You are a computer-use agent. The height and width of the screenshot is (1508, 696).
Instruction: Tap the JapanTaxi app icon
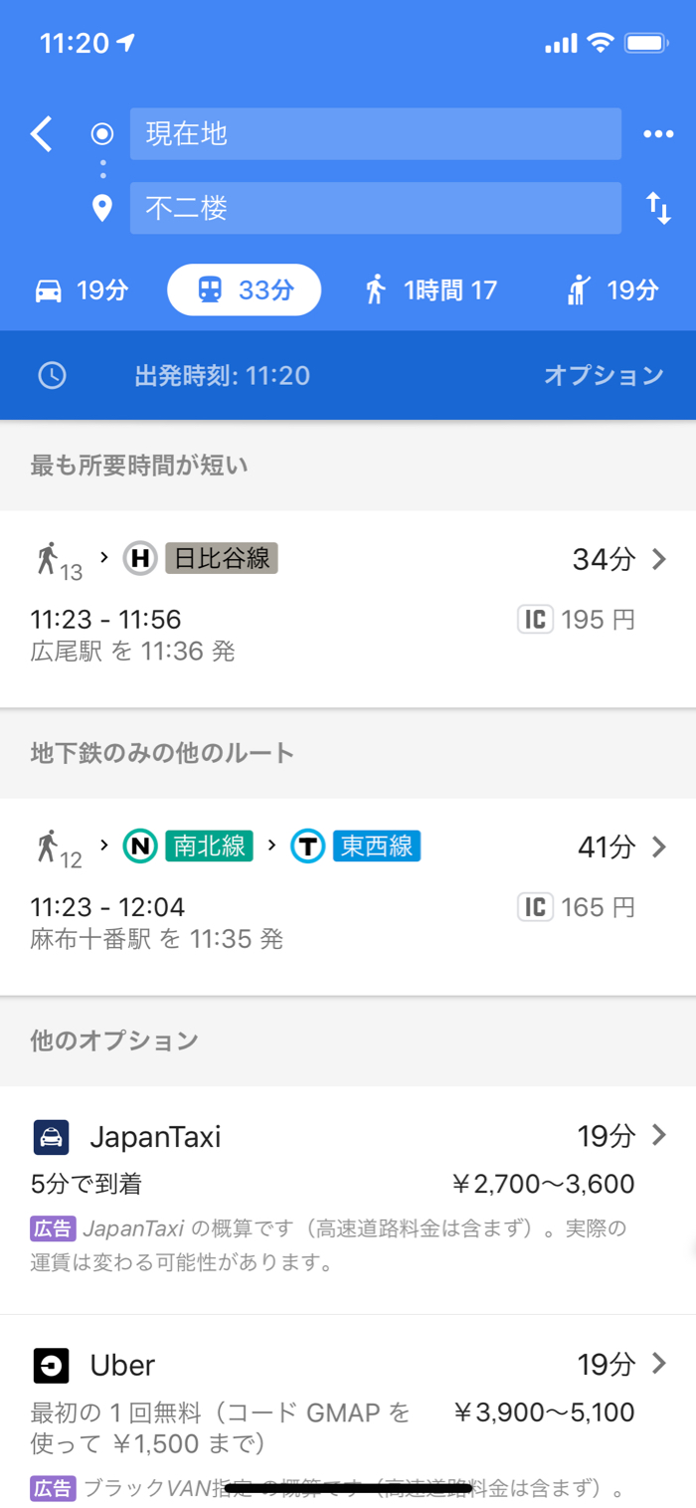[51, 1137]
